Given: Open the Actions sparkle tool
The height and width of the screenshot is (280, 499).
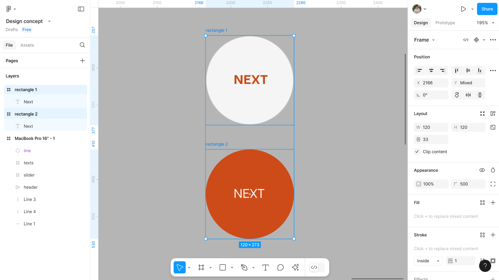Looking at the screenshot, I should click(x=295, y=268).
